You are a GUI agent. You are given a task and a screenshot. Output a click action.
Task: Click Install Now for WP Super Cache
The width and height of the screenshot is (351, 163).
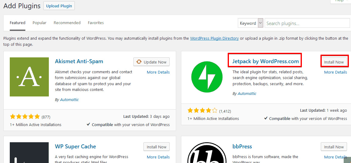(x=157, y=147)
